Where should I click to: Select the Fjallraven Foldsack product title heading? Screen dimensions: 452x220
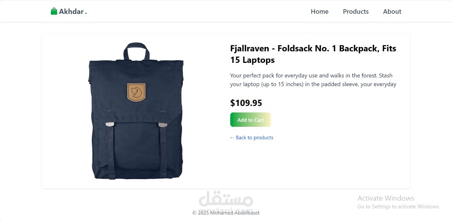313,54
